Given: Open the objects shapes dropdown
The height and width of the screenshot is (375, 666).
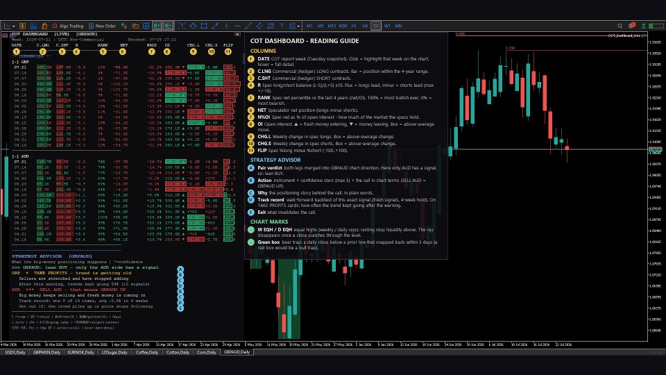Looking at the screenshot, I should click(294, 26).
